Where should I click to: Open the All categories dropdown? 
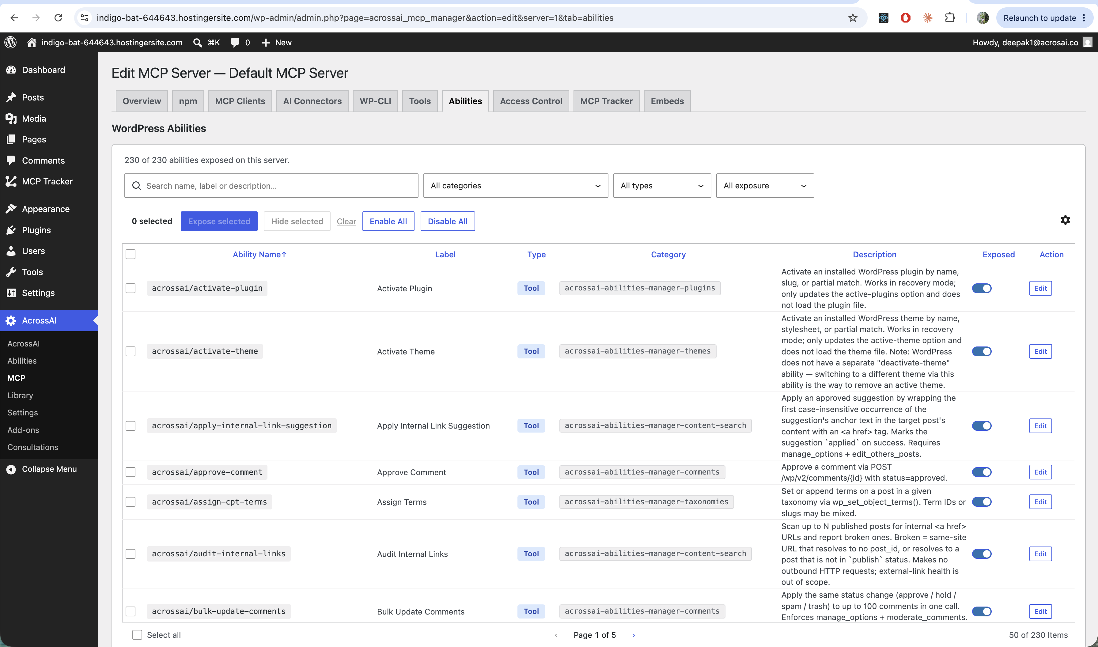click(x=515, y=186)
